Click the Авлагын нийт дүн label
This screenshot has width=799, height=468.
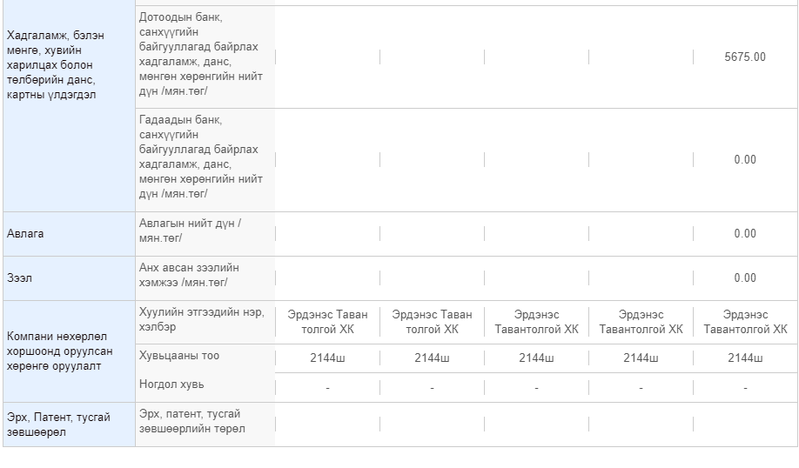[x=190, y=231]
